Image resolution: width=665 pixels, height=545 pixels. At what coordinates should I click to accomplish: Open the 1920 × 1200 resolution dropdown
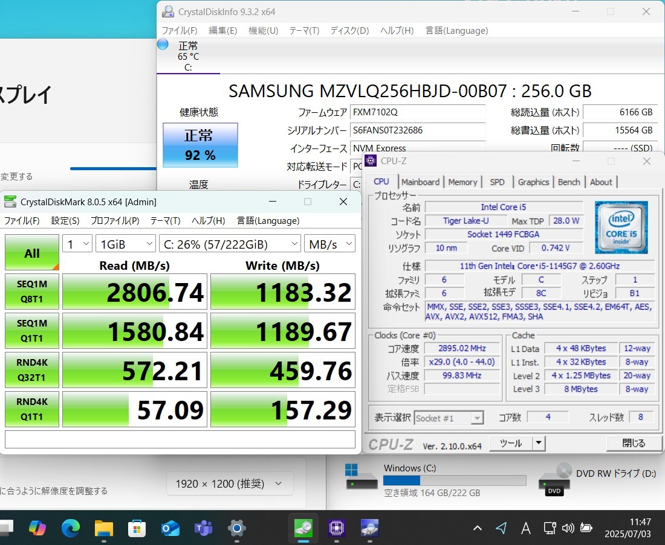click(230, 483)
